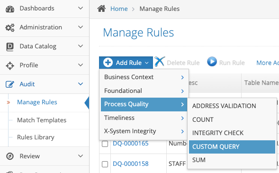Expand the Administration menu chevron
This screenshot has height=173, width=279.
[x=81, y=27]
